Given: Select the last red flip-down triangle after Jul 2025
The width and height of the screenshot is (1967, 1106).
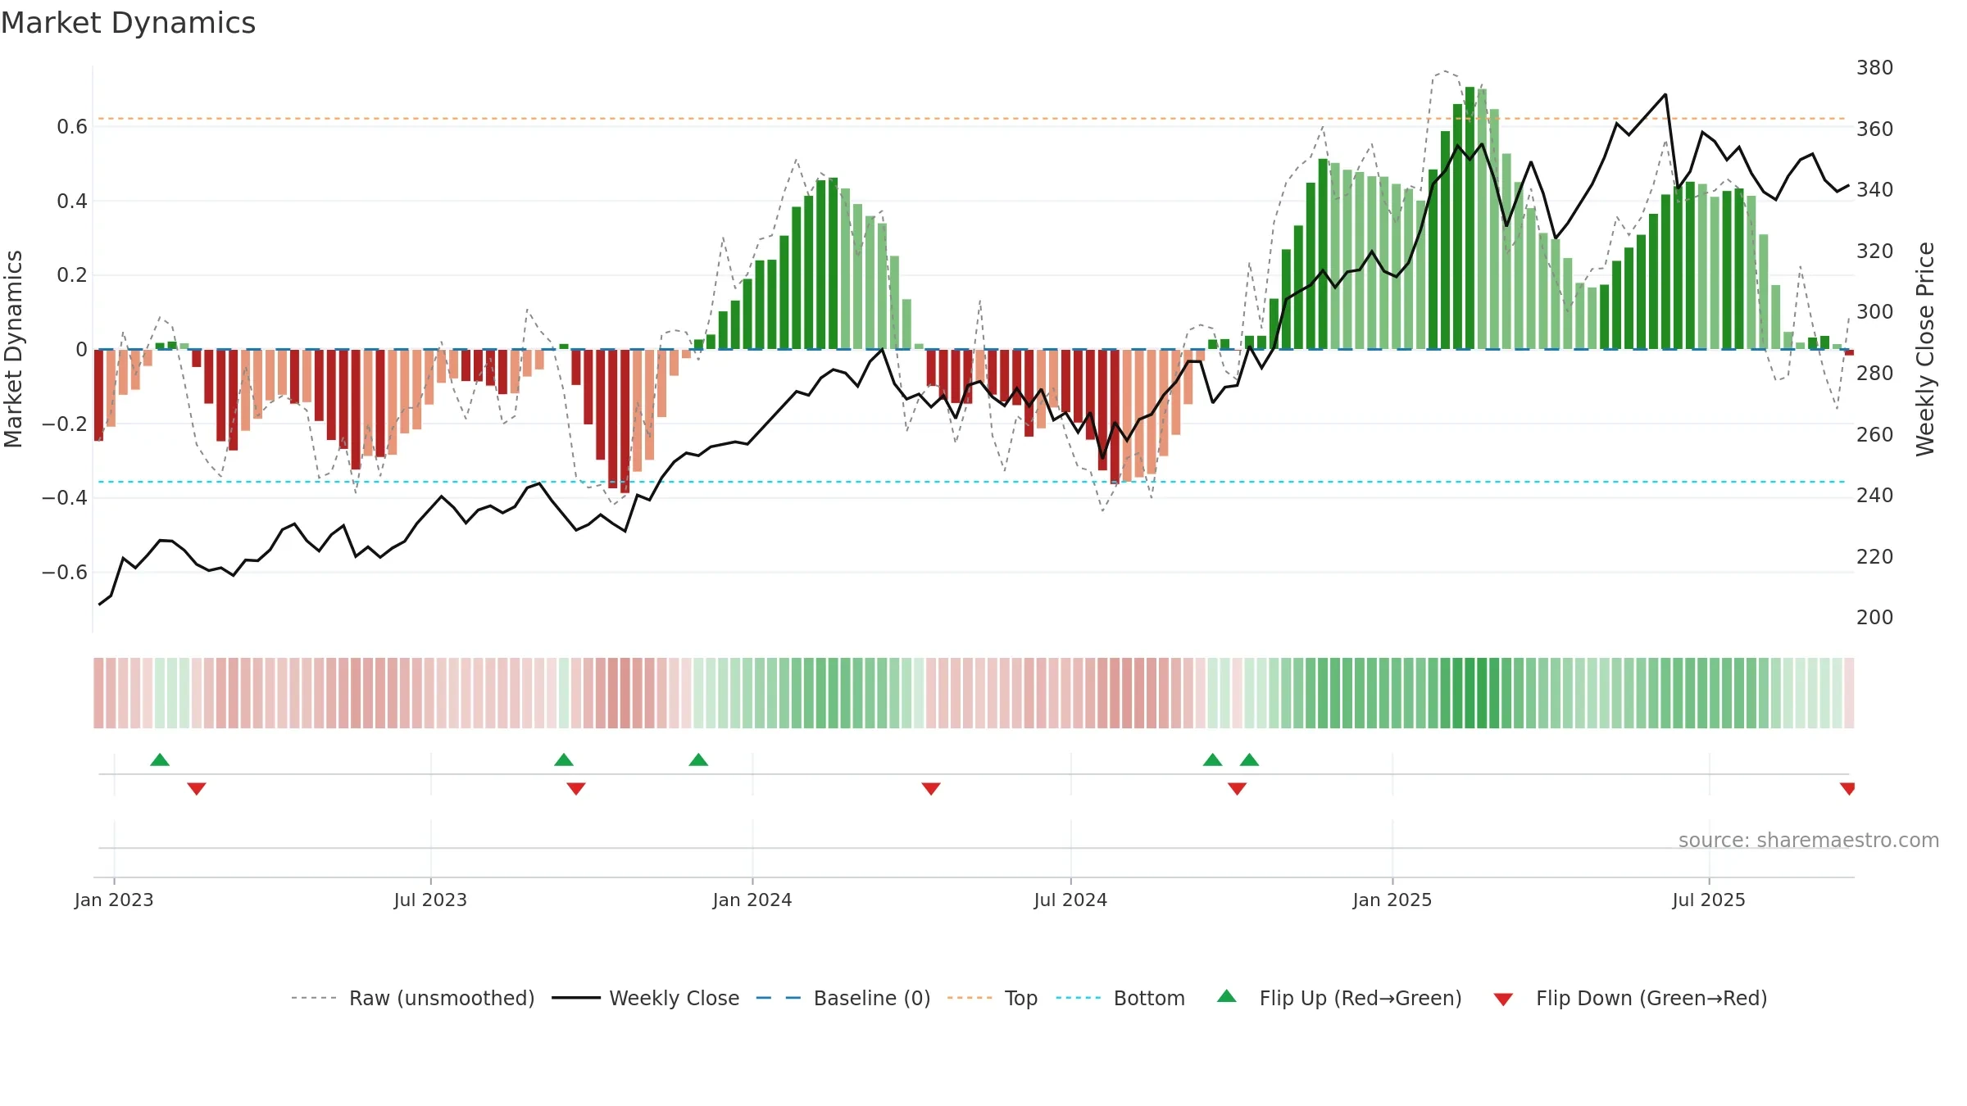Looking at the screenshot, I should 1847,789.
